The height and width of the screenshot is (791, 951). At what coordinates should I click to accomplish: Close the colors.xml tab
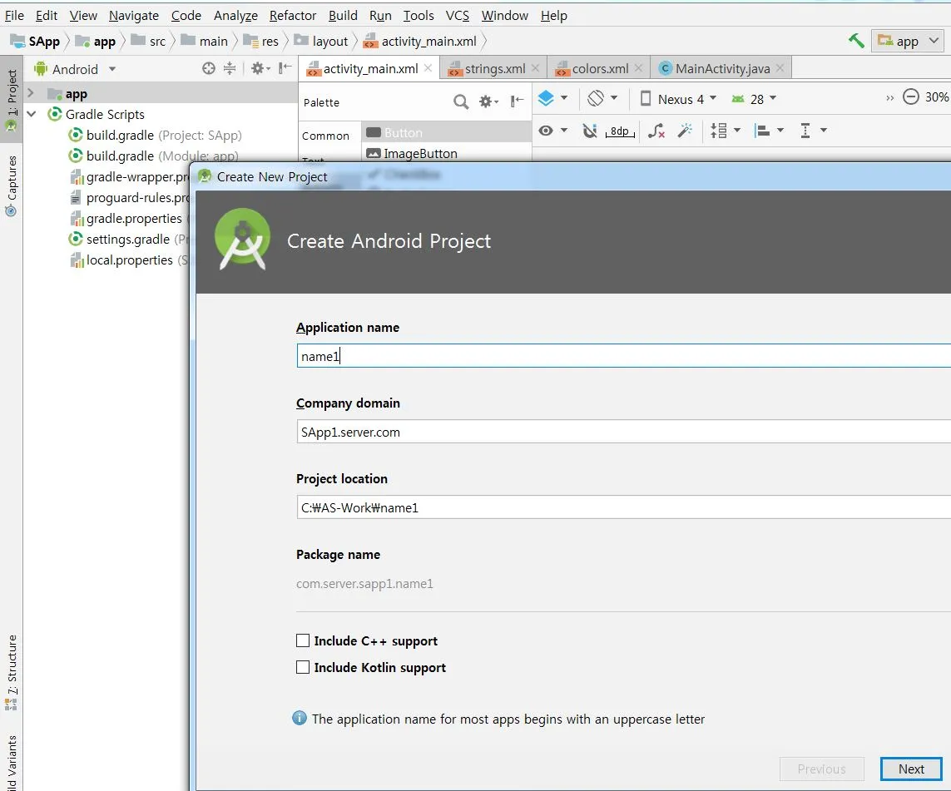pyautogui.click(x=639, y=68)
